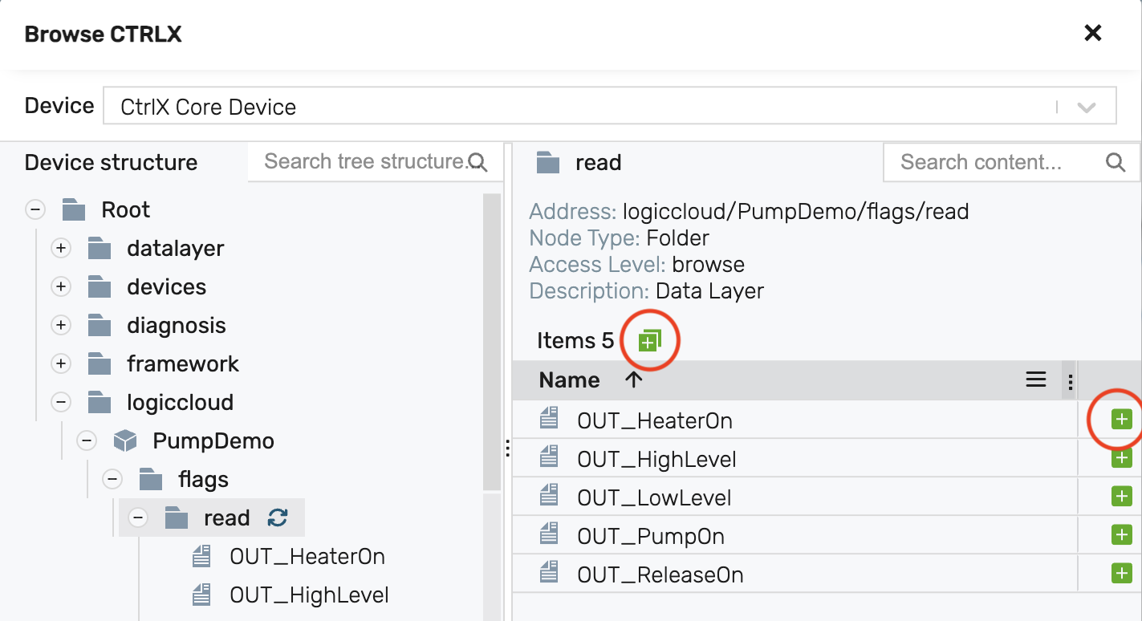This screenshot has height=621, width=1142.
Task: Open the column hamburger menu in Name header
Action: 1036,380
